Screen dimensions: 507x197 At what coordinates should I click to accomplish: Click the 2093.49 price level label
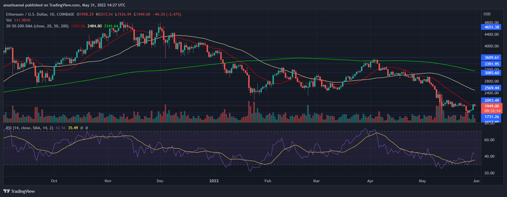click(x=491, y=100)
